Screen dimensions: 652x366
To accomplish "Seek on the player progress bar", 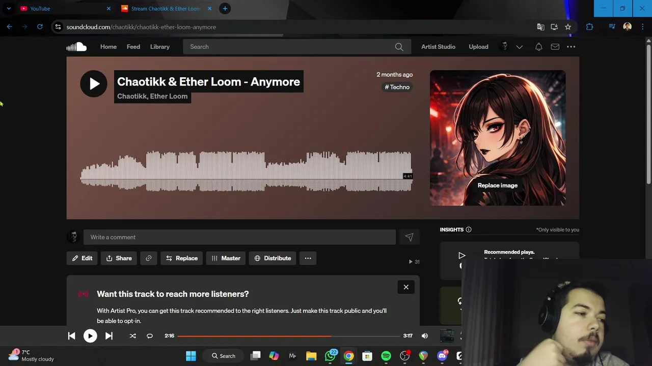I will pyautogui.click(x=288, y=336).
